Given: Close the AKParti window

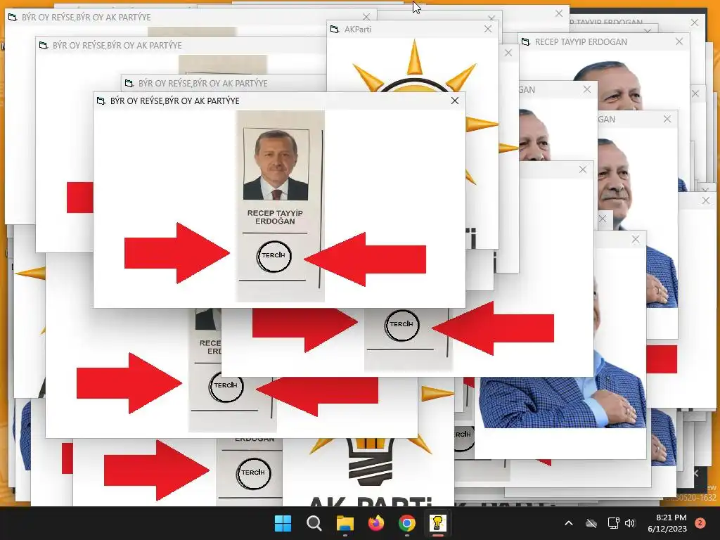Looking at the screenshot, I should click(488, 29).
